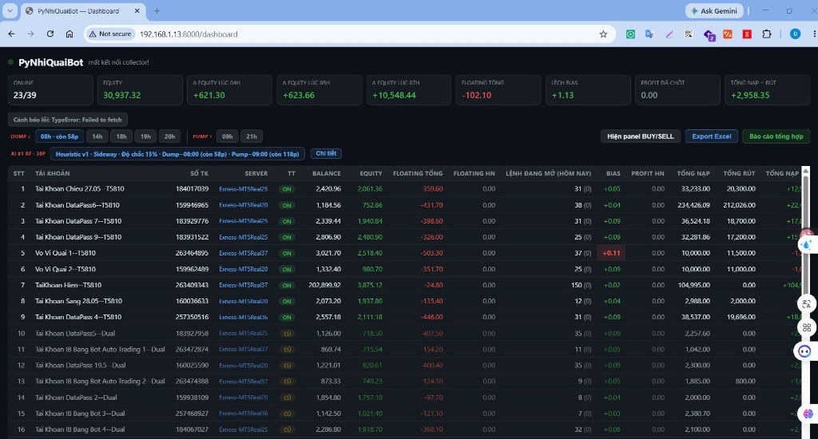Toggle CŨ badge for Tai Khoan IB Bang Bot 3
This screenshot has height=439, width=818.
(x=287, y=413)
